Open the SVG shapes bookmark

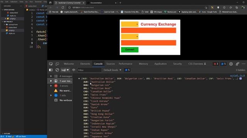click(156, 12)
